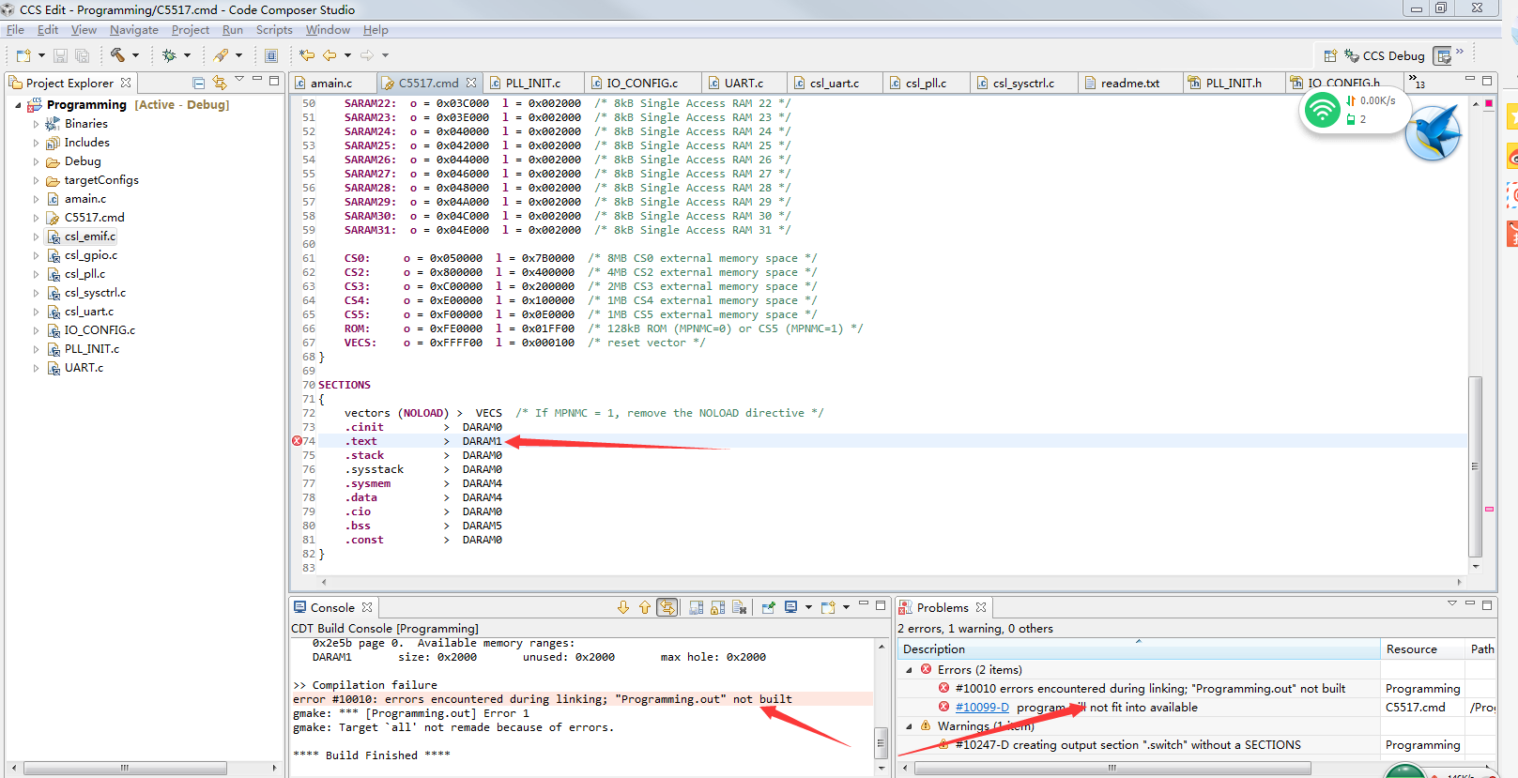Click the Last Edit Location arrow icon

(306, 55)
